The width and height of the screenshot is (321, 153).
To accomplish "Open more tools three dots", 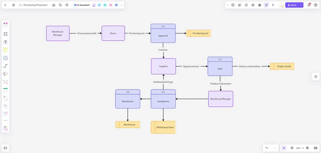I will (x=5, y=120).
